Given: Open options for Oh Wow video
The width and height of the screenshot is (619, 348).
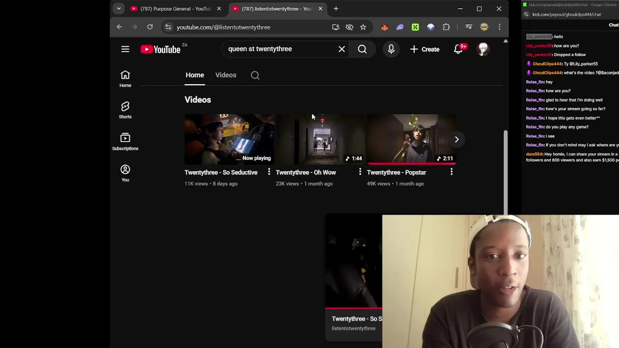Looking at the screenshot, I should [360, 172].
